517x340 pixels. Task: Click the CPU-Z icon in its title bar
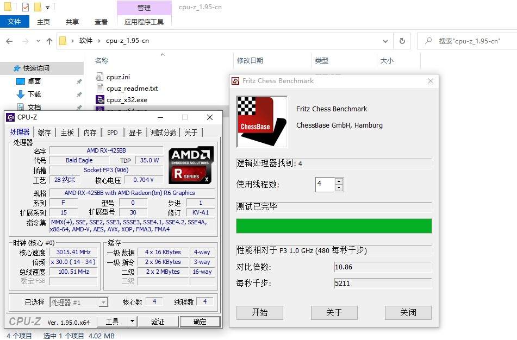(11, 117)
